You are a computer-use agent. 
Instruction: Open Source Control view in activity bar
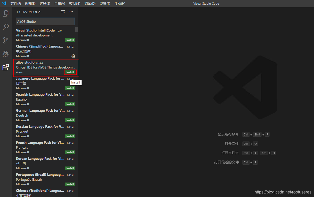pos(6,40)
